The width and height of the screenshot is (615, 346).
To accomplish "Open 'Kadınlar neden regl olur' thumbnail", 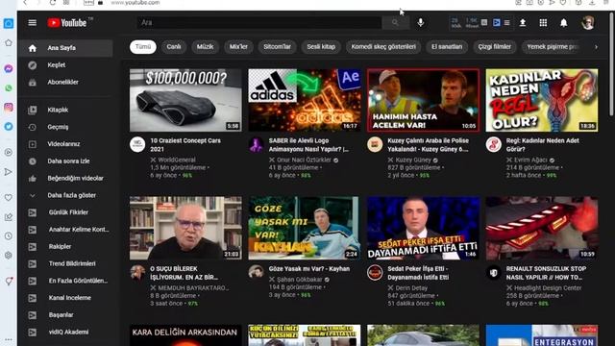I will point(542,100).
